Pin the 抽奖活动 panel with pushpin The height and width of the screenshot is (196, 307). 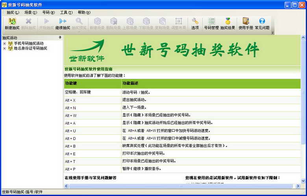coord(60,37)
